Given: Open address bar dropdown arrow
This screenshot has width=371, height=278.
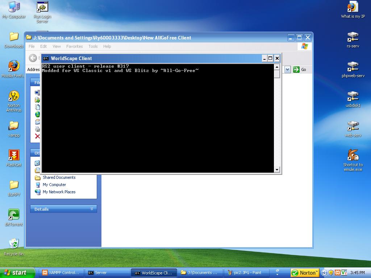Looking at the screenshot, I should pos(287,69).
